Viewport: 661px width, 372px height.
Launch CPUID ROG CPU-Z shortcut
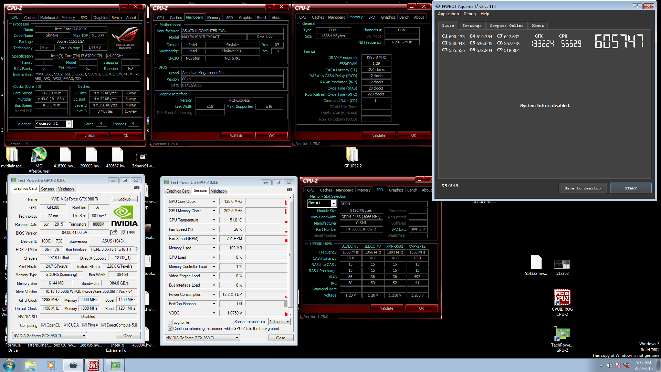[562, 303]
